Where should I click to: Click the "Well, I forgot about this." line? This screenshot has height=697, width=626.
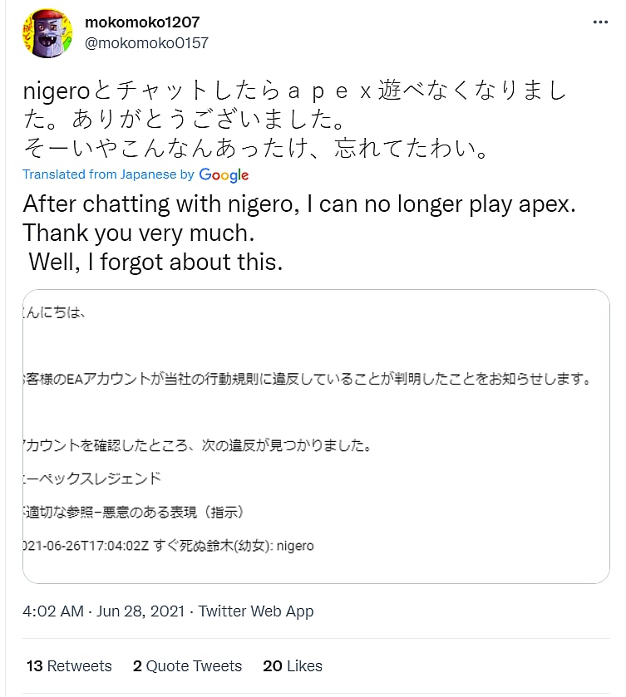click(x=155, y=262)
